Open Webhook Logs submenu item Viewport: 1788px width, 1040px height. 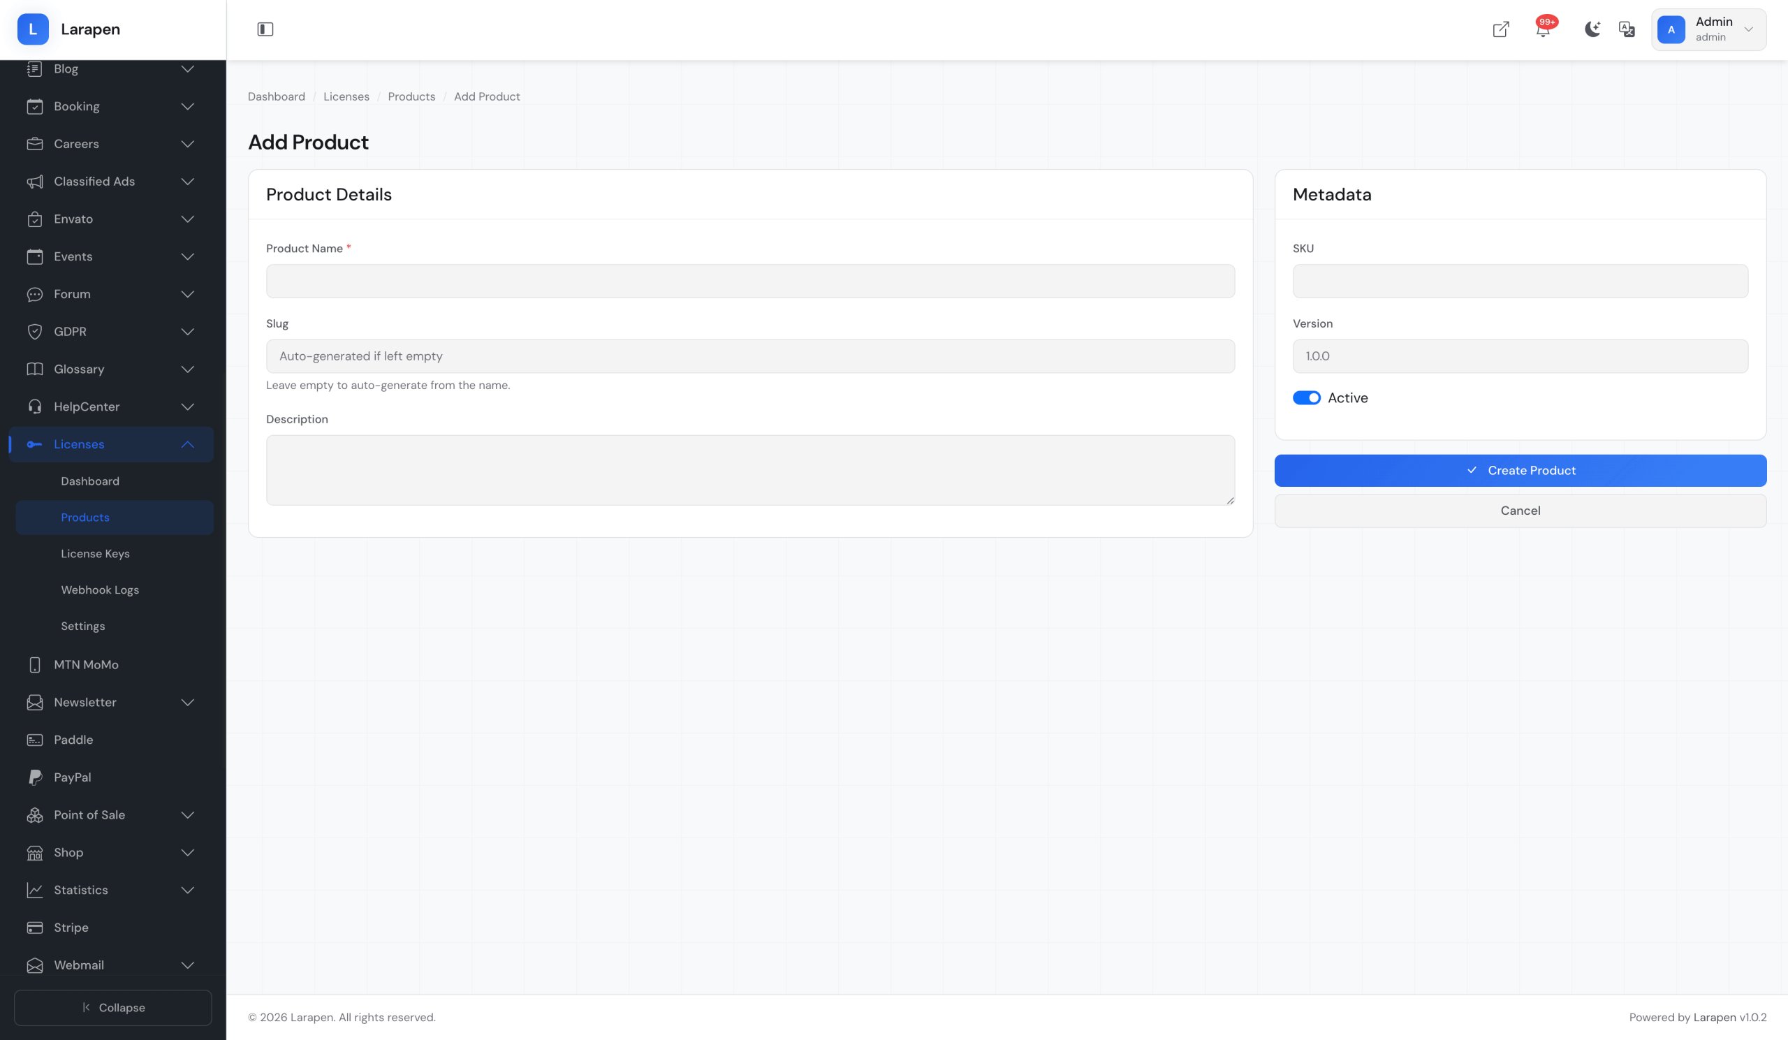click(100, 589)
